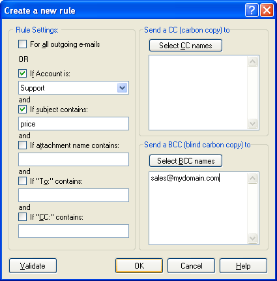Click BCC list scrollbar up arrow
The height and width of the screenshot is (281, 277).
pos(252,179)
